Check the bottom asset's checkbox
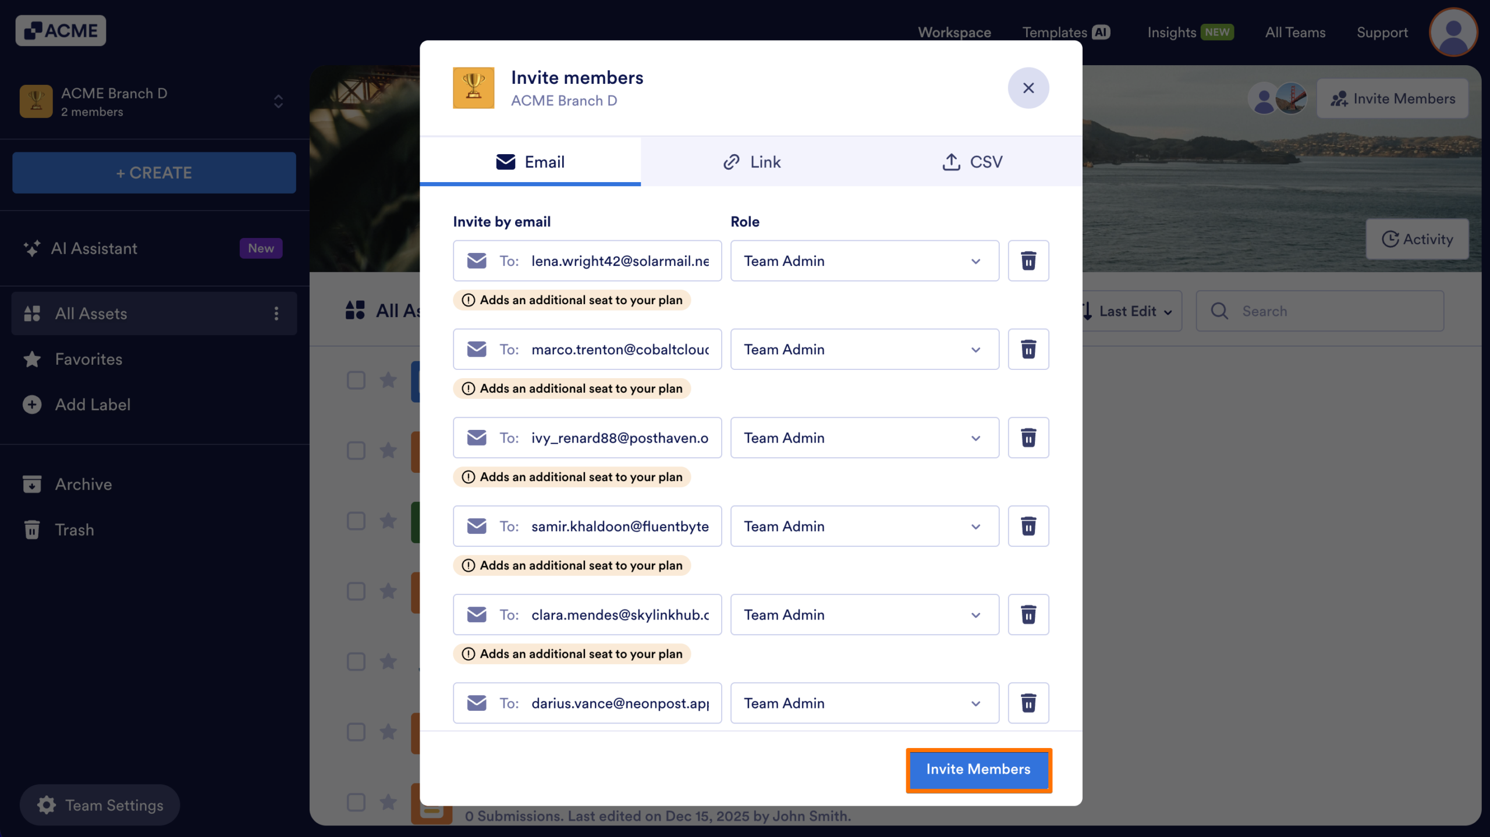 355,802
